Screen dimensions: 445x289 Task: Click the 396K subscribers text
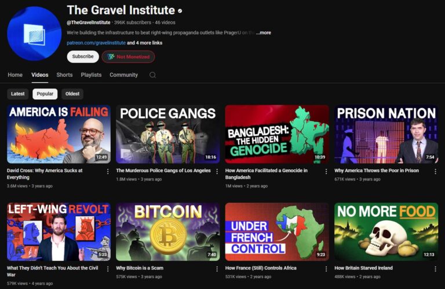pyautogui.click(x=133, y=23)
